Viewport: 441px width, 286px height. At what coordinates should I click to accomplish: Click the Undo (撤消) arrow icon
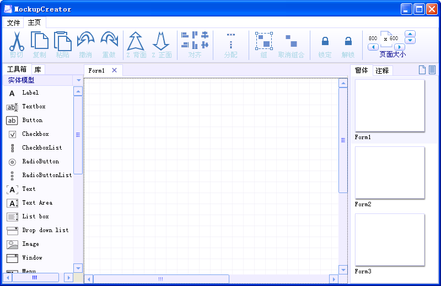pos(85,39)
